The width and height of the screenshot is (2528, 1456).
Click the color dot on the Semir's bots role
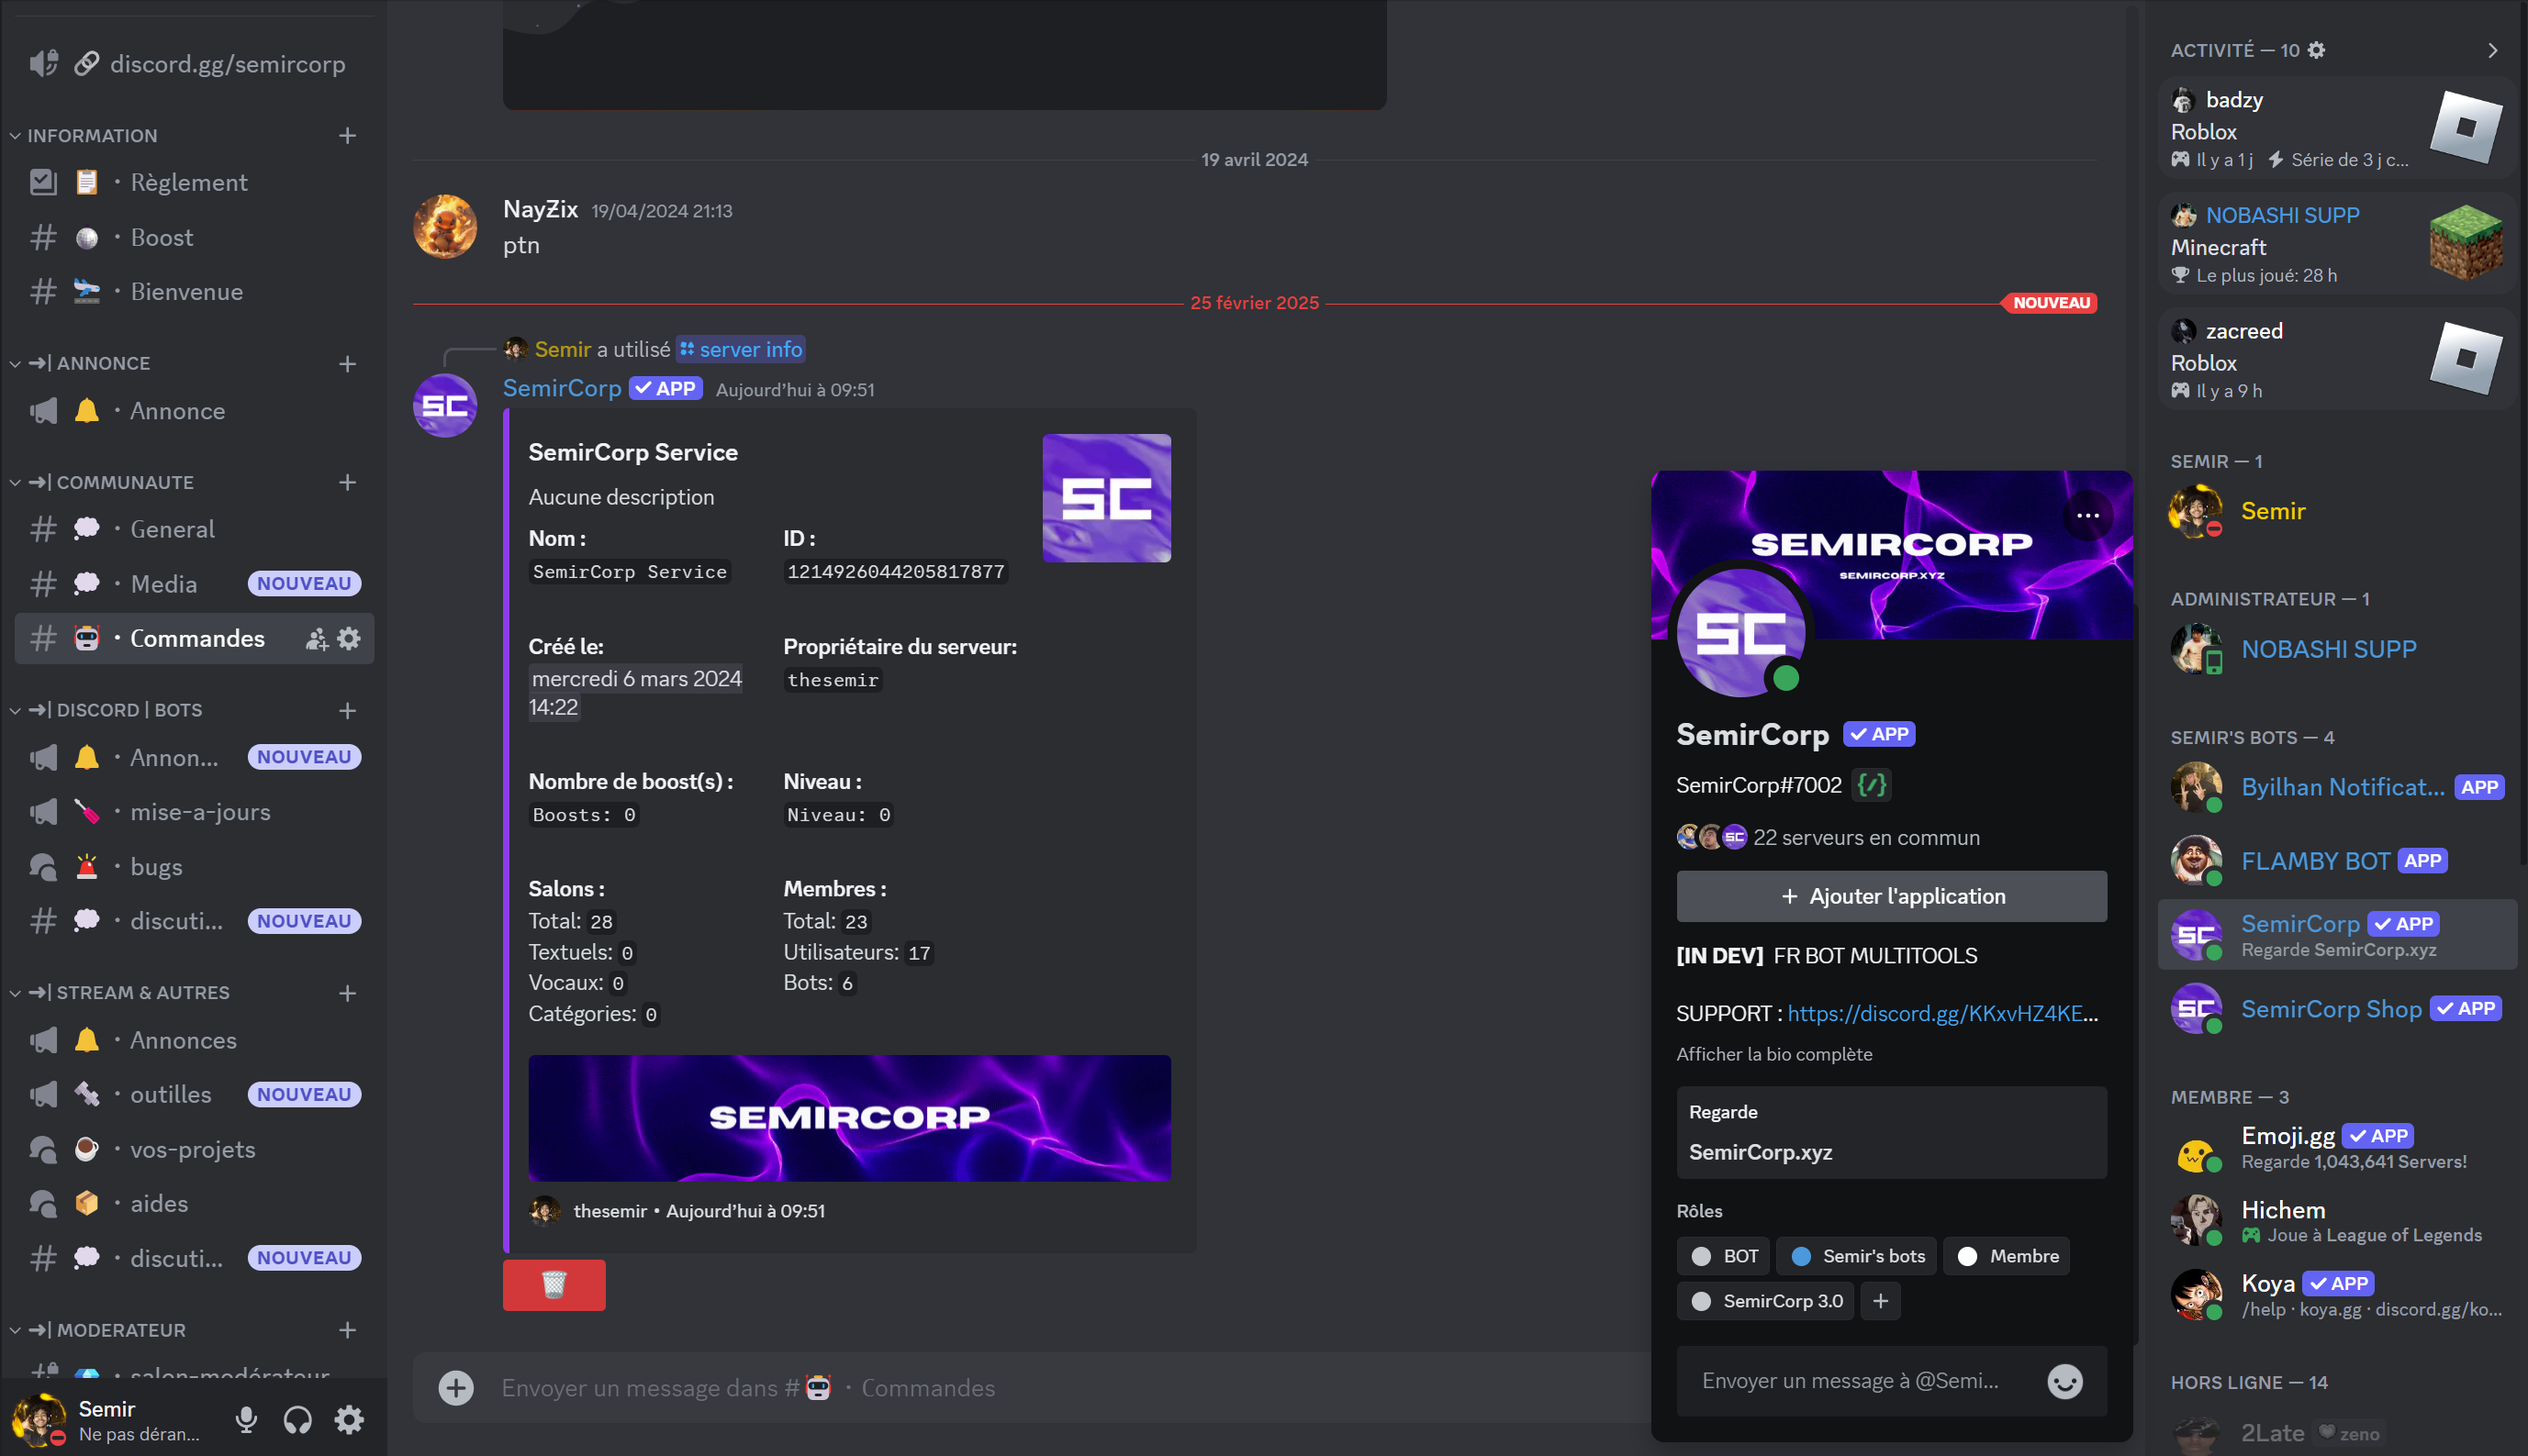[x=1803, y=1255]
